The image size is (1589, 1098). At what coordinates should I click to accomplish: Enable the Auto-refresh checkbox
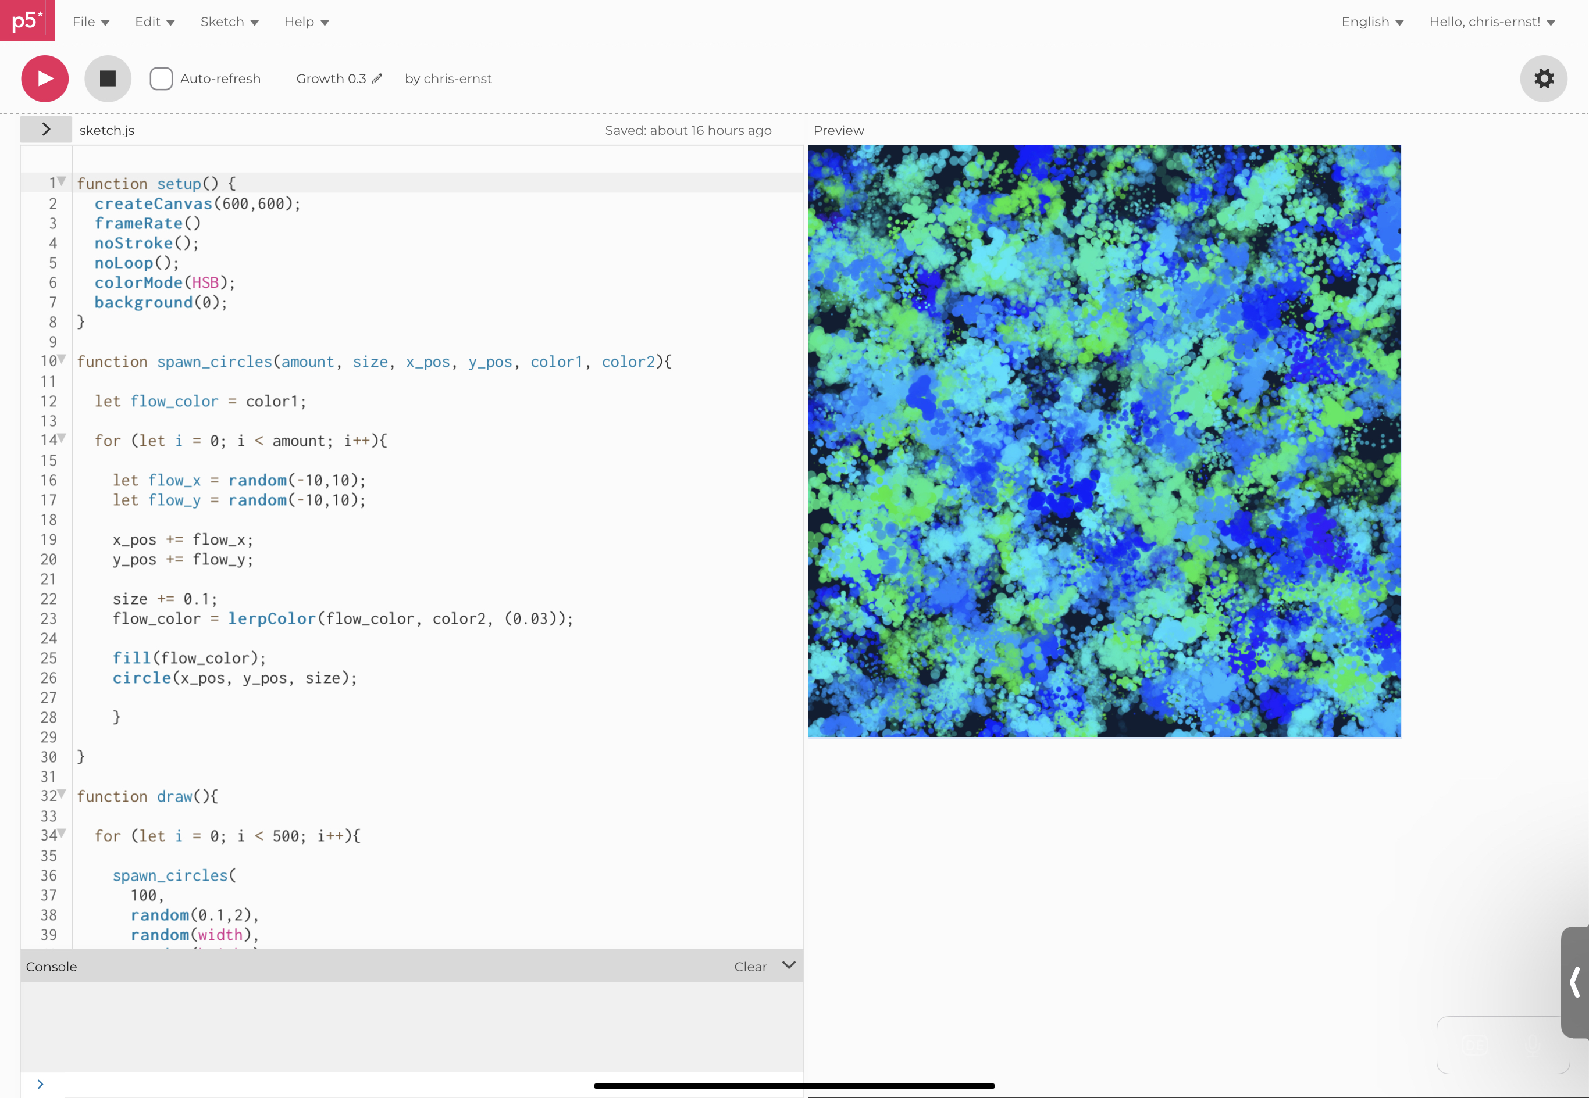(161, 78)
